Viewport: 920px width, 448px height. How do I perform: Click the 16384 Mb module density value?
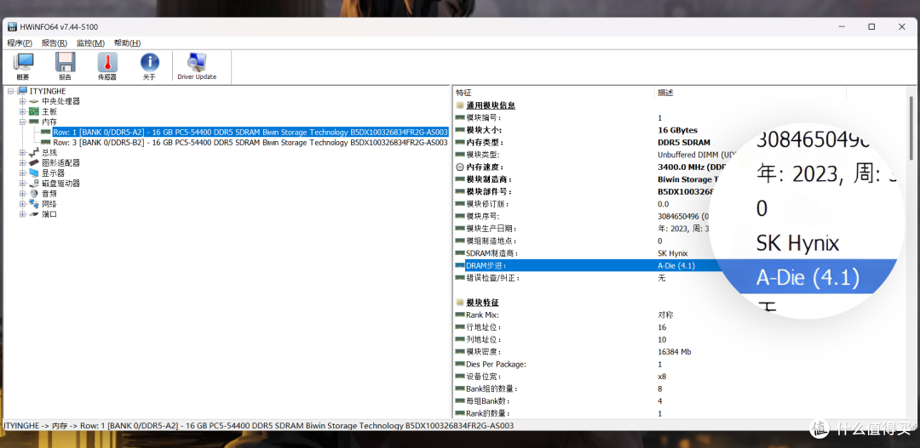(x=675, y=351)
